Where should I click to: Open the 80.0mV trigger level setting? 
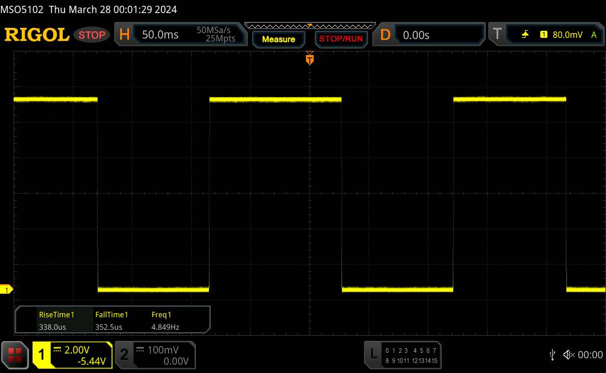[x=566, y=35]
